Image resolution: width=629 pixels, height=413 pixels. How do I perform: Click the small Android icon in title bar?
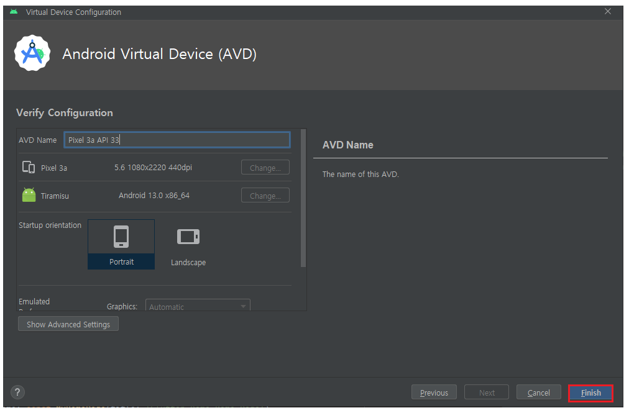pyautogui.click(x=14, y=12)
